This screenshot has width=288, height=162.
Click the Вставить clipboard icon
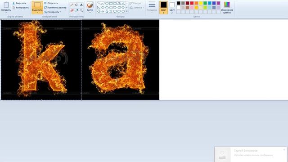6,5
